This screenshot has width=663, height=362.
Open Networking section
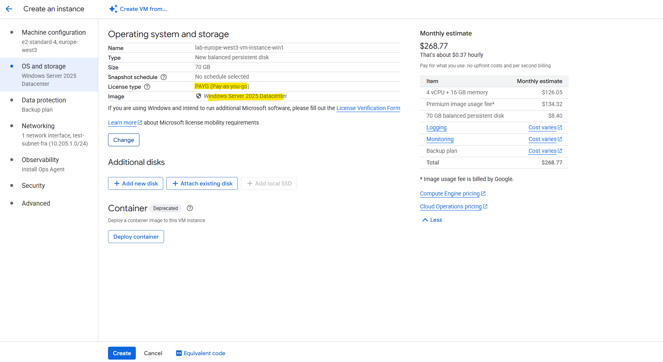(x=49, y=134)
